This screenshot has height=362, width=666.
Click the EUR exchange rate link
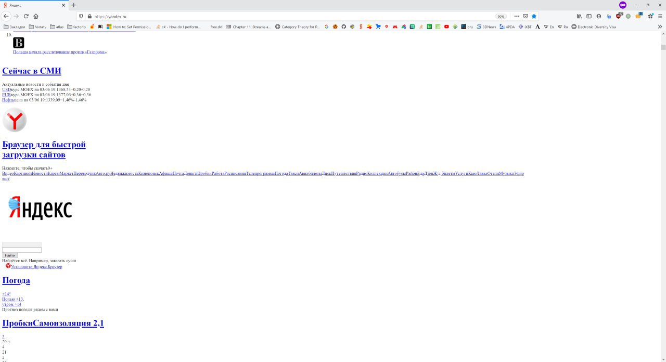coord(6,95)
